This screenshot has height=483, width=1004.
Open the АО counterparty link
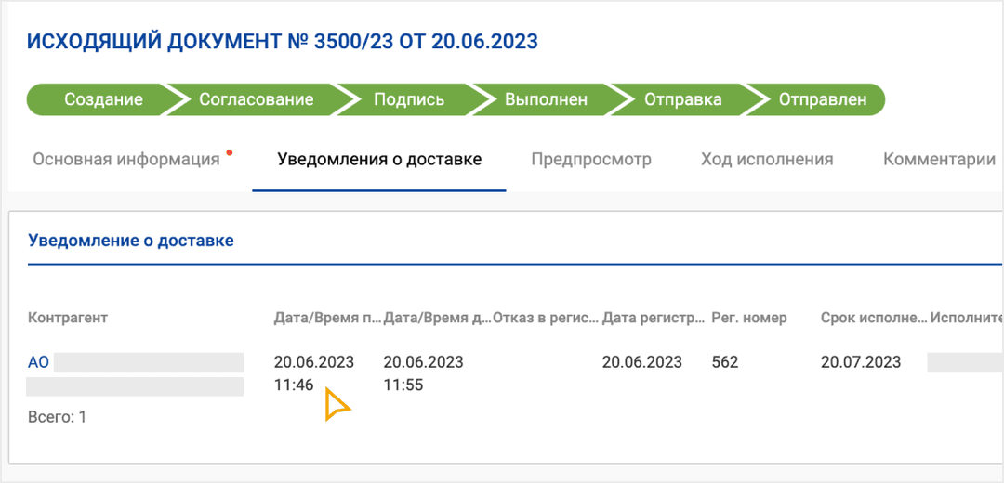[38, 362]
